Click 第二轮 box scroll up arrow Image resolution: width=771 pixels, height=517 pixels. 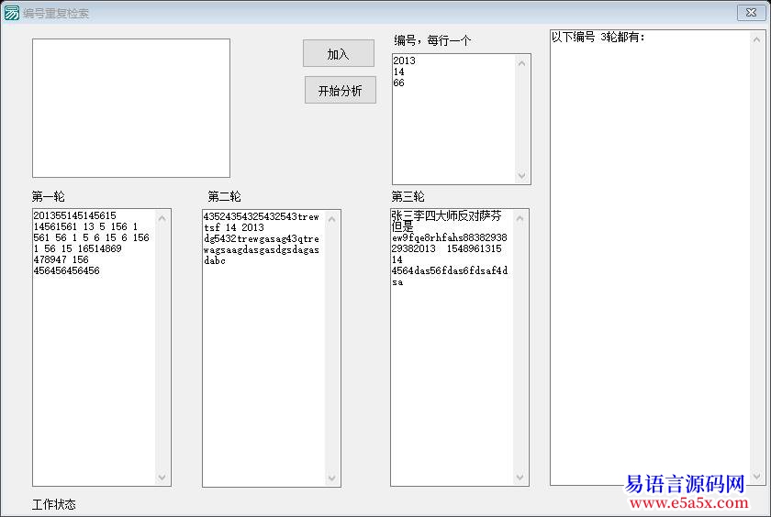[x=332, y=219]
